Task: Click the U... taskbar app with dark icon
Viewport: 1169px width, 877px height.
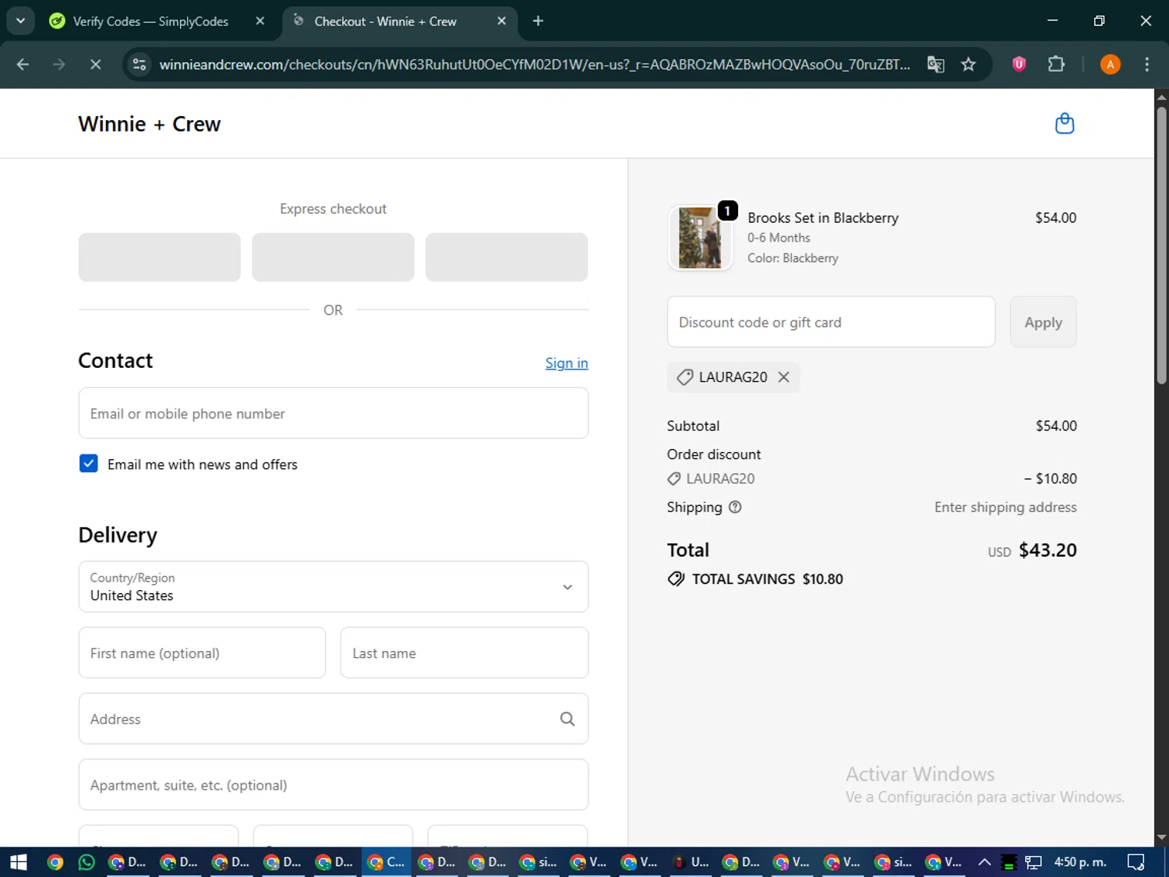Action: [x=692, y=862]
